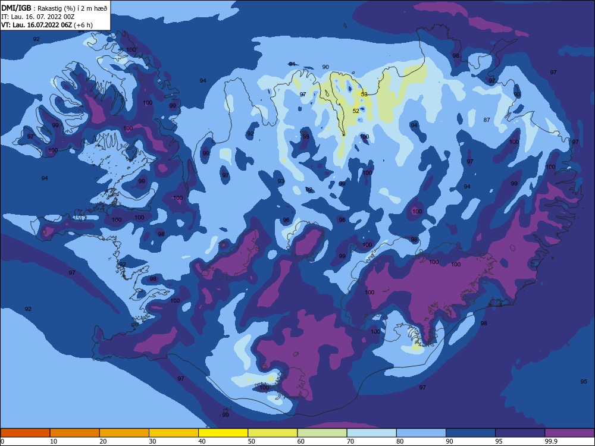The height and width of the screenshot is (446, 595).
Task: Select the "(+6 h)" forecast offset text
Action: coord(83,25)
